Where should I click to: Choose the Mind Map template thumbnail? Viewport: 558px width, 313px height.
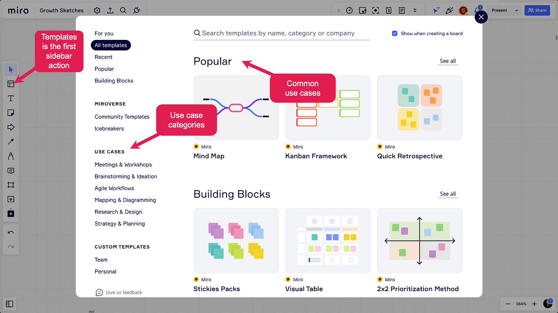(x=236, y=108)
